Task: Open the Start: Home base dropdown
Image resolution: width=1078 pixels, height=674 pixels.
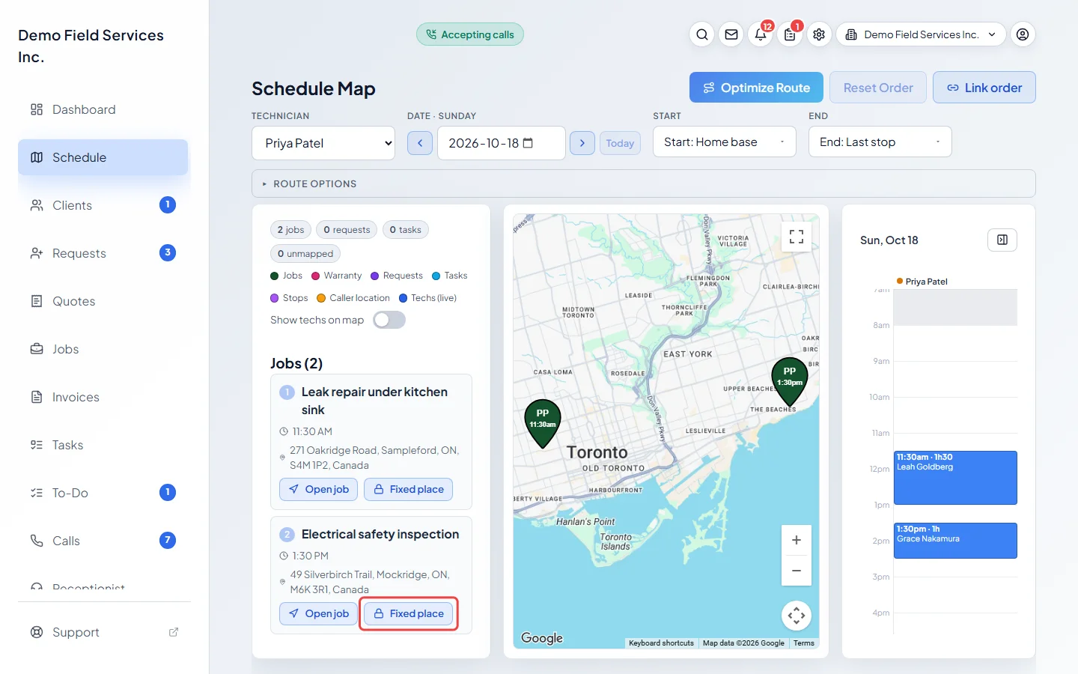Action: (725, 142)
